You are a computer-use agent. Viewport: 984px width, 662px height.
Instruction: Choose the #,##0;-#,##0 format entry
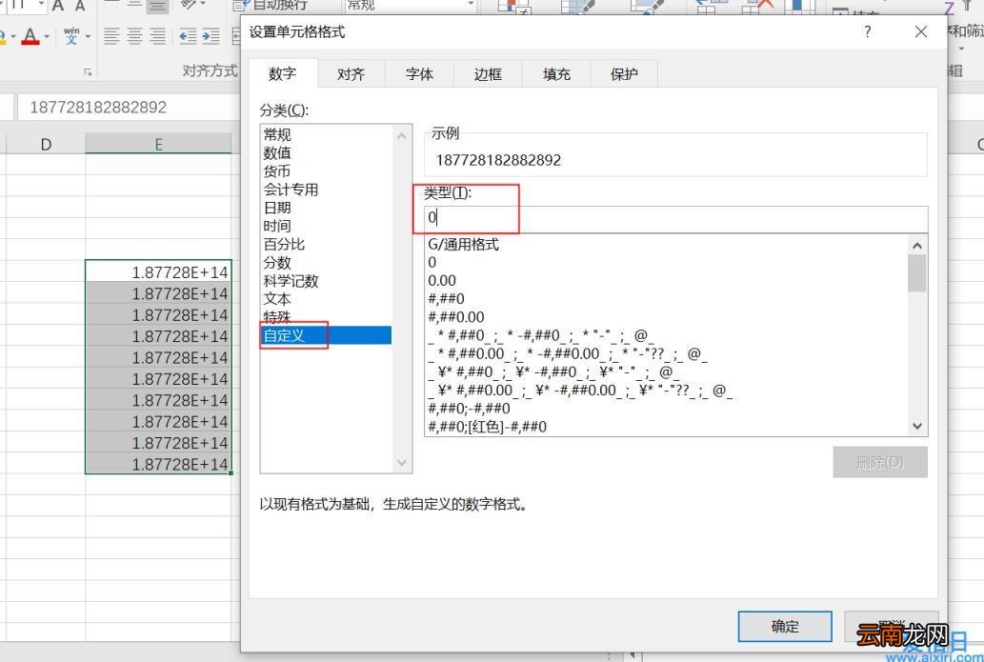[x=469, y=409]
